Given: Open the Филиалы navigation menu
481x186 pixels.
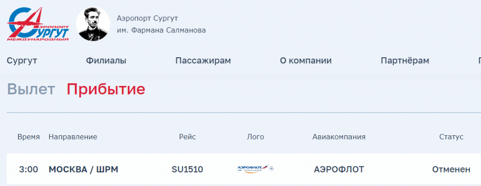Looking at the screenshot, I should (106, 61).
